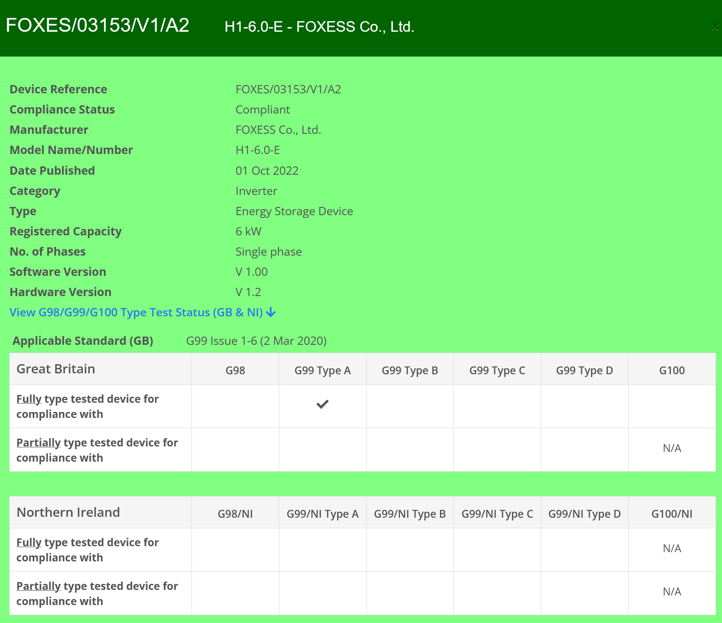Select the G98/NI column header
The width and height of the screenshot is (722, 623).
click(x=235, y=514)
